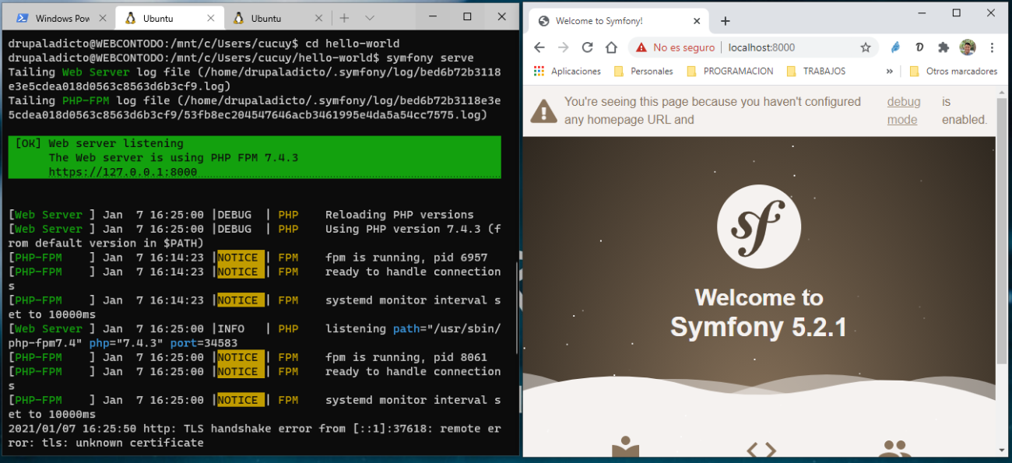Click 'fpm is running, pid 6957' log line
Screen dimensions: 1012x463
(406, 258)
